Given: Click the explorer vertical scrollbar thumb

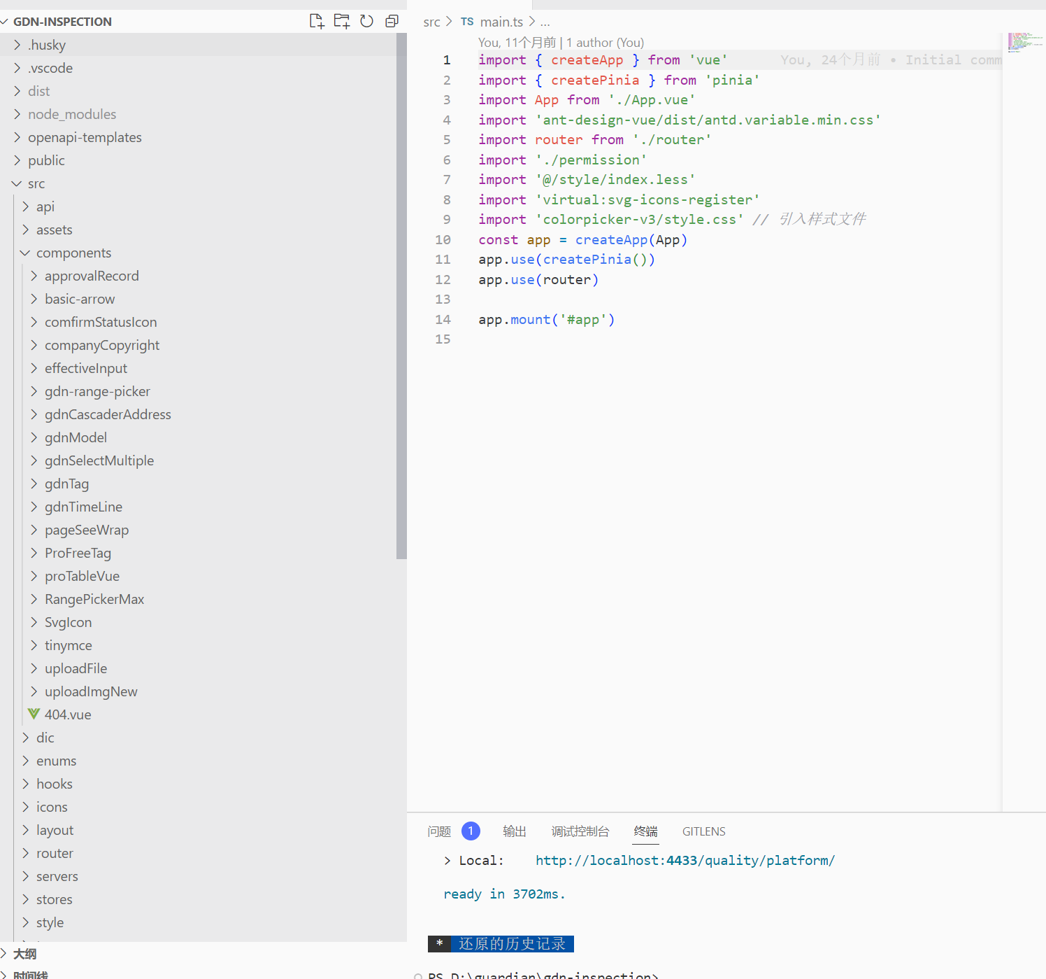Looking at the screenshot, I should 401,296.
